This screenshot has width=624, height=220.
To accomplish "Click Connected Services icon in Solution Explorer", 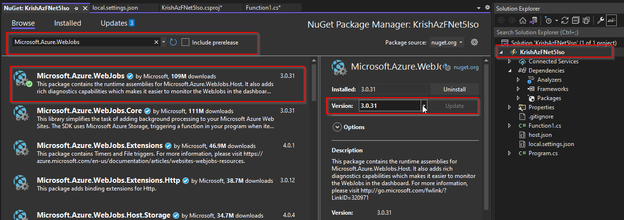I will coord(522,61).
